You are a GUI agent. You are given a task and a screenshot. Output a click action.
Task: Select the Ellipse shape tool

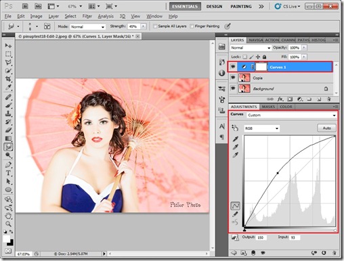tap(8, 190)
